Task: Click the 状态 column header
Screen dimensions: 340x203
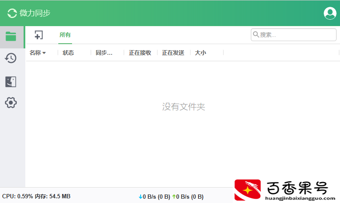Action: [x=68, y=53]
